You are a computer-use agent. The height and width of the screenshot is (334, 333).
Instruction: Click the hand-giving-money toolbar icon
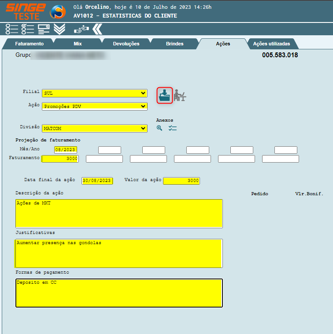coord(81,29)
